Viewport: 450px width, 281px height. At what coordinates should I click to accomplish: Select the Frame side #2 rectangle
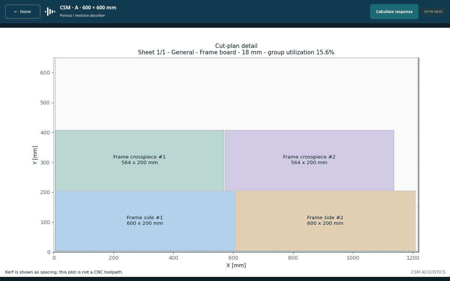pyautogui.click(x=325, y=221)
